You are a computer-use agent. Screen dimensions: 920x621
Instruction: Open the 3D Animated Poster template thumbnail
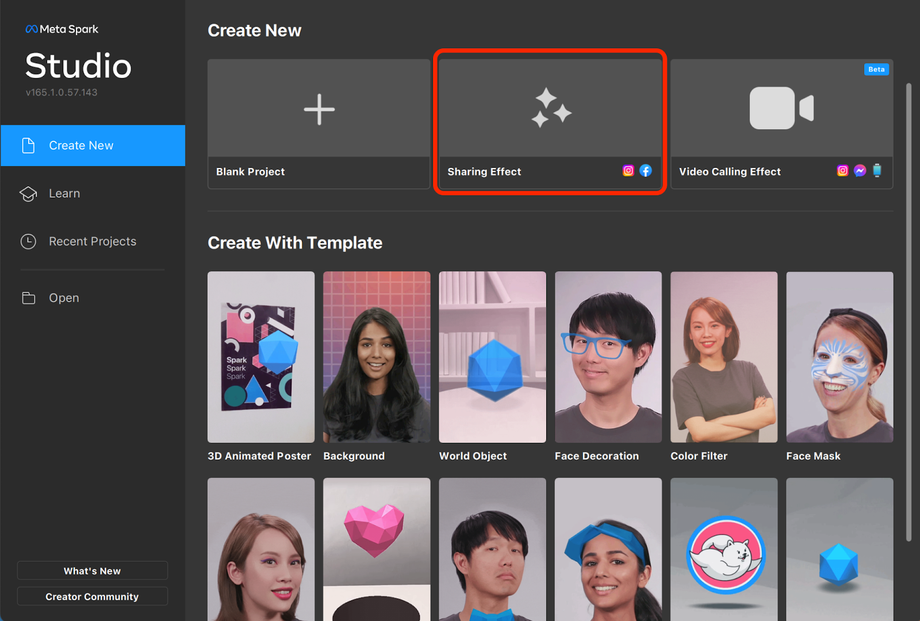tap(261, 357)
